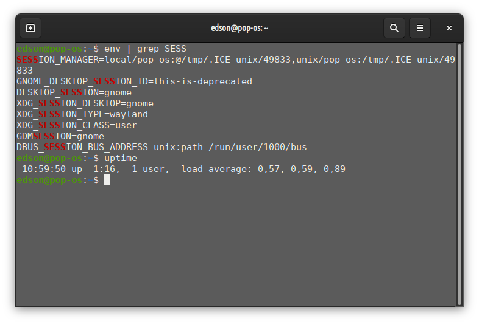Close the terminal window
Viewport: 479px width, 324px height.
pyautogui.click(x=449, y=28)
